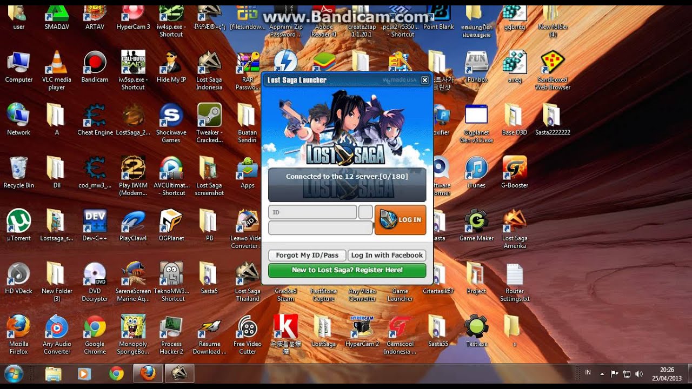692x389 pixels.
Task: Choose Log In with Facebook
Action: [x=387, y=255]
